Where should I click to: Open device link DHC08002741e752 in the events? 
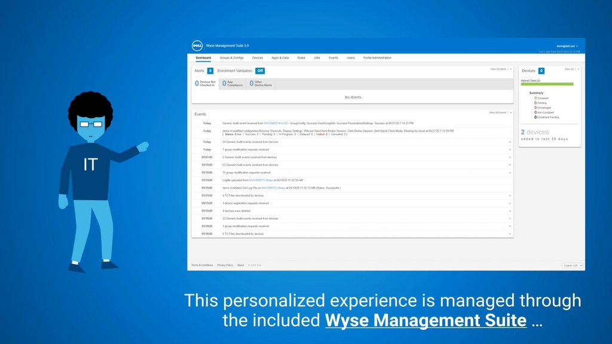tap(276, 123)
